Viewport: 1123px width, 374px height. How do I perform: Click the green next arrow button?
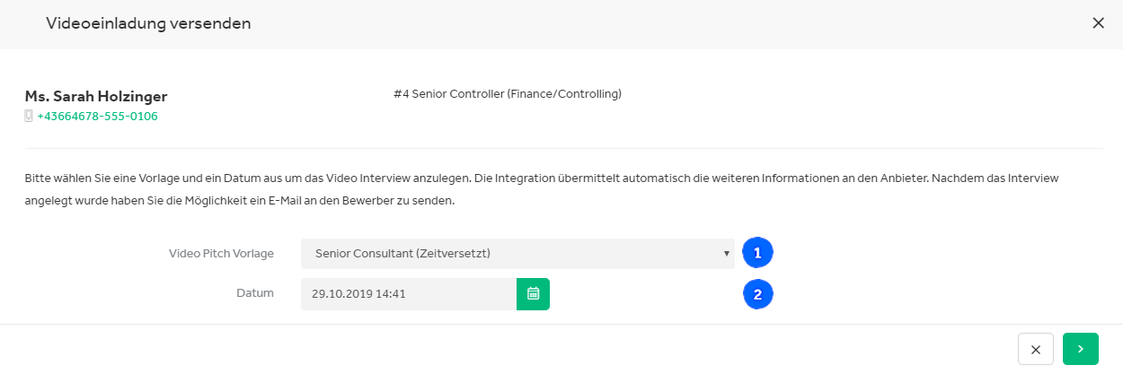(x=1081, y=349)
